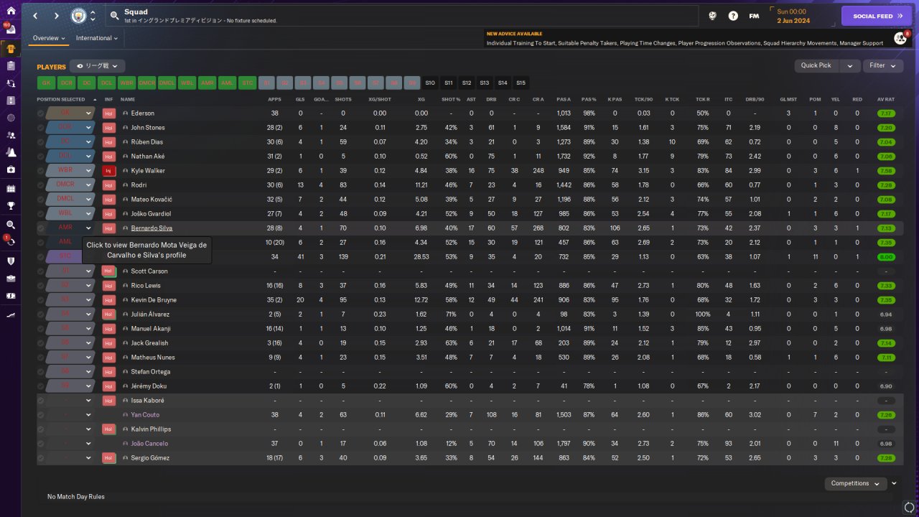Image resolution: width=919 pixels, height=517 pixels.
Task: Open the Scouting magnifier icon in sidebar
Action: tap(11, 224)
